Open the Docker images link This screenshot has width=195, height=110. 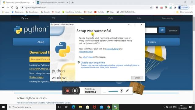click(36, 77)
